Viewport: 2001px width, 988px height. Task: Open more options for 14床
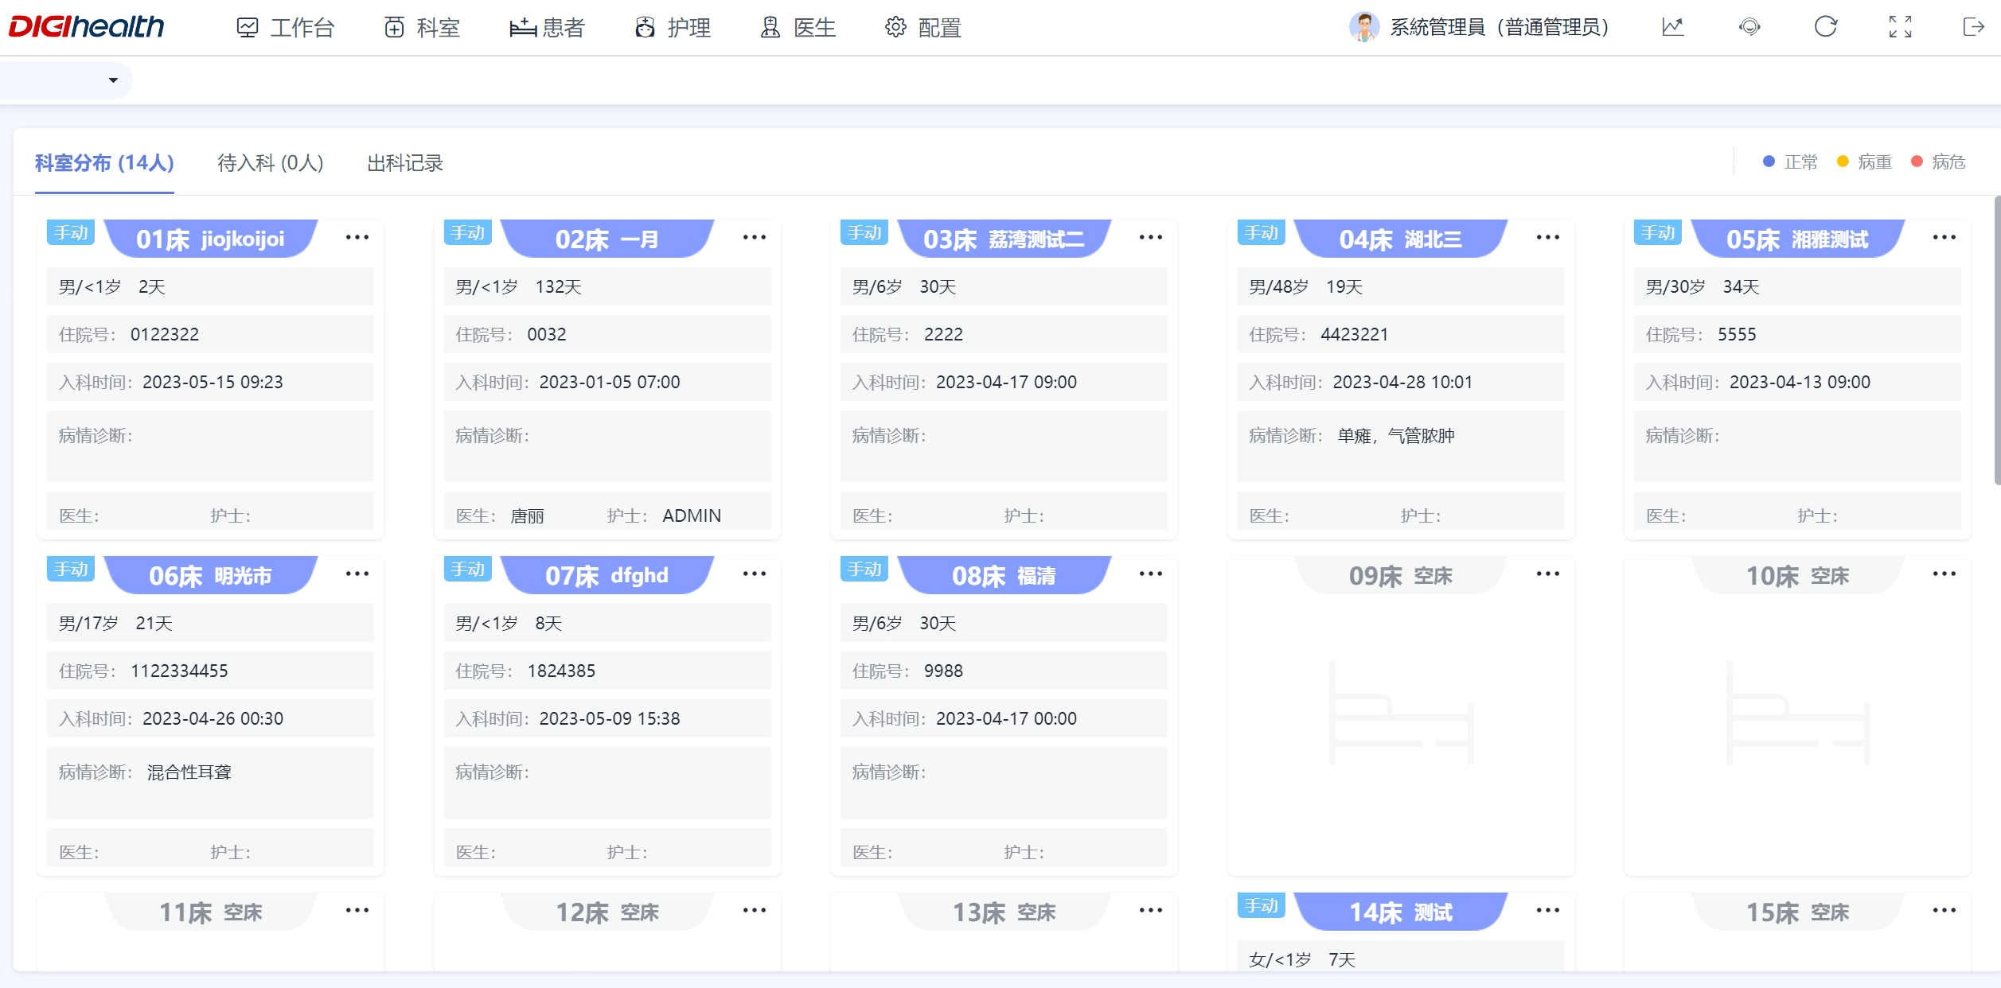[1548, 910]
